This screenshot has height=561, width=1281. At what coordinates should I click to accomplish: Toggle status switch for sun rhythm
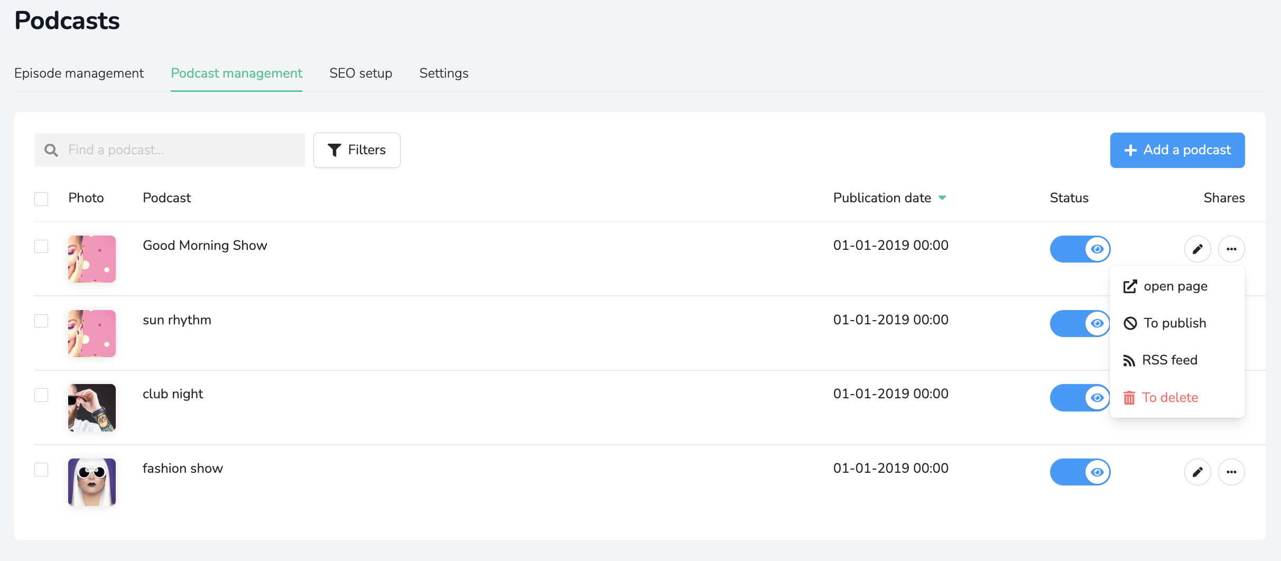click(x=1080, y=323)
